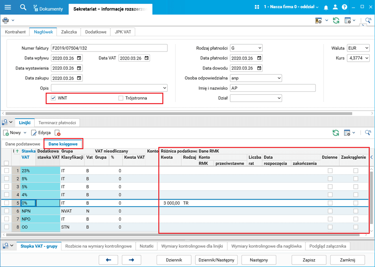Click the search magnifier icon in title bar
Screen dimensions: 375x267
[23, 7]
